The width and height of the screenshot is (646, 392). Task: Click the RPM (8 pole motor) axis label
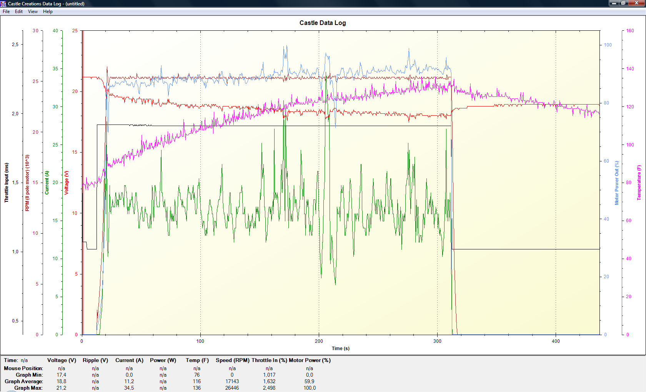point(27,183)
